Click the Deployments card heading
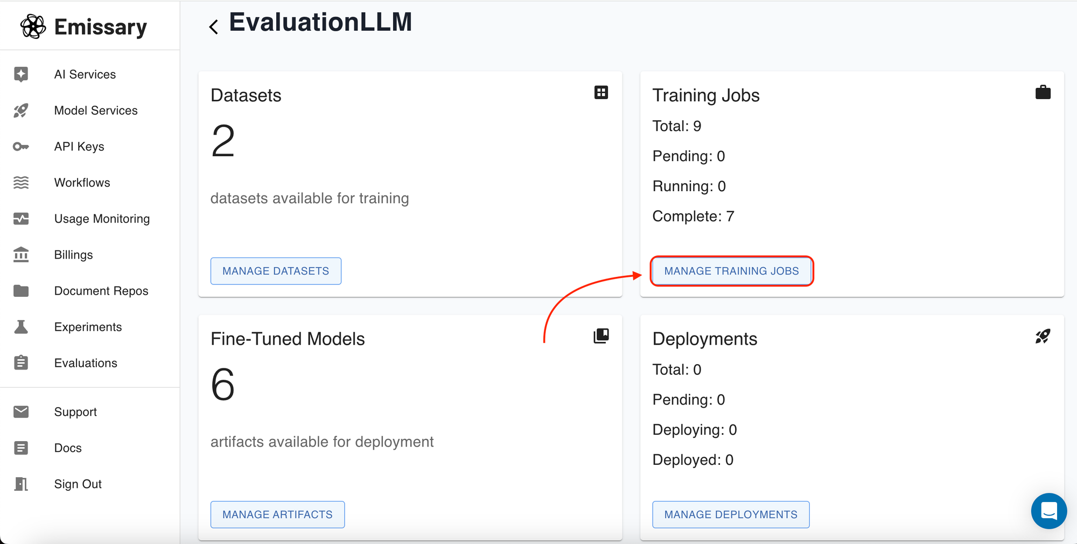Screen dimensions: 1077x544 705,339
